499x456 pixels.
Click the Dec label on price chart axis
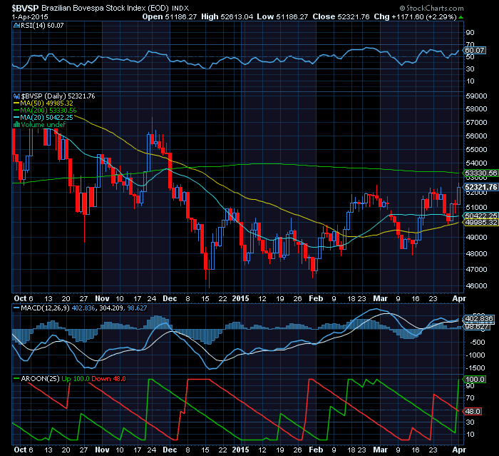pyautogui.click(x=170, y=298)
